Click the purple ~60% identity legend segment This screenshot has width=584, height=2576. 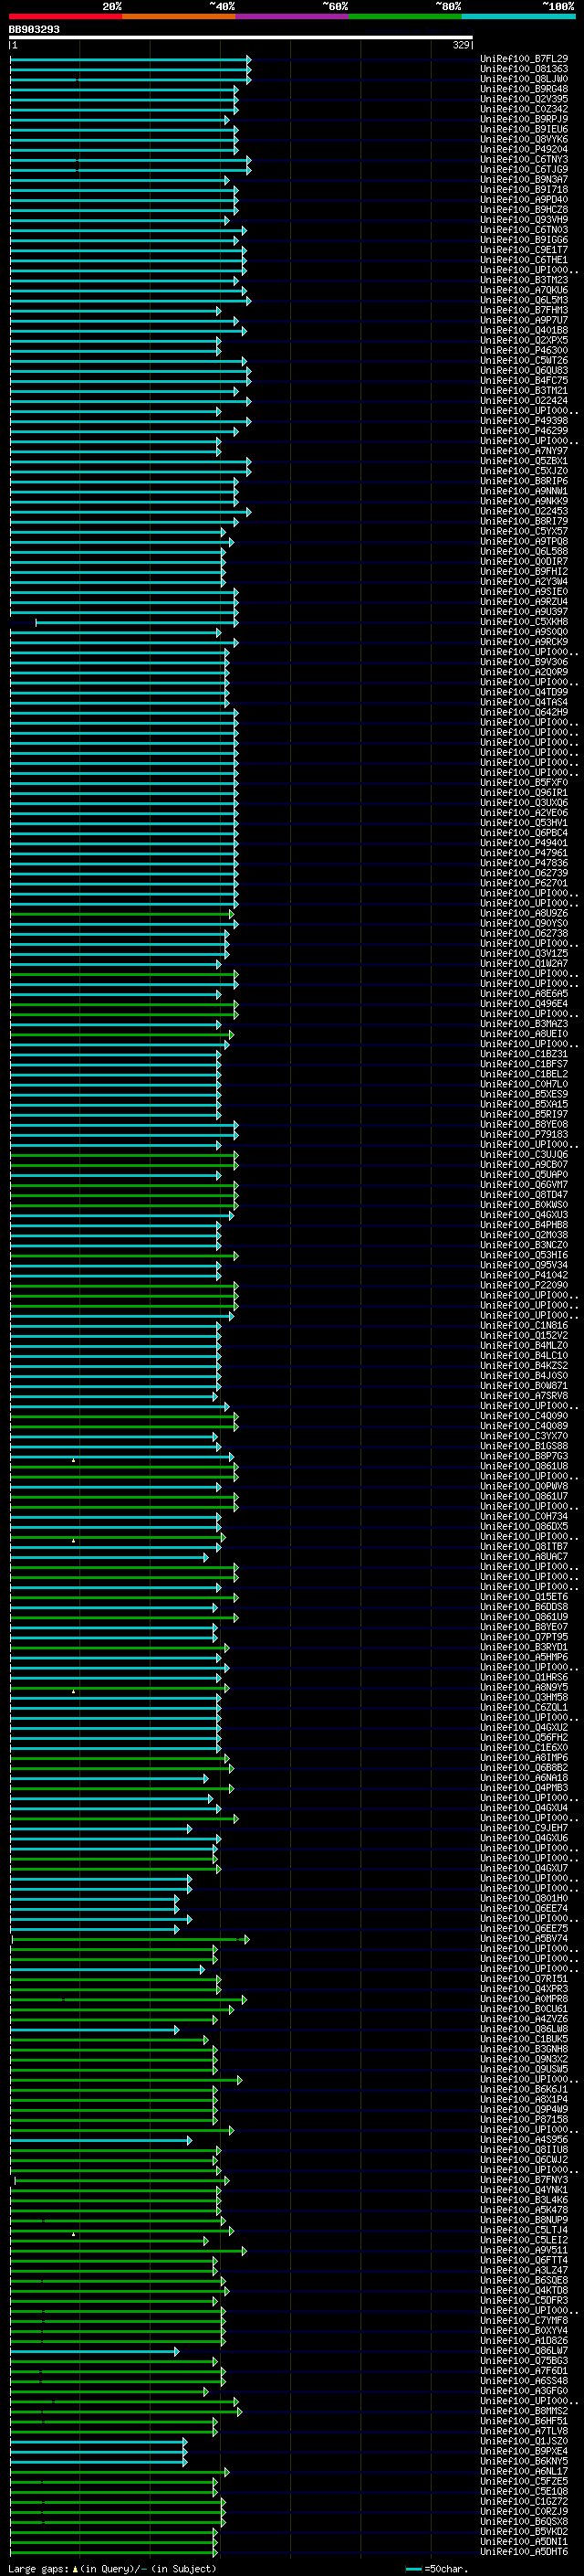(291, 17)
